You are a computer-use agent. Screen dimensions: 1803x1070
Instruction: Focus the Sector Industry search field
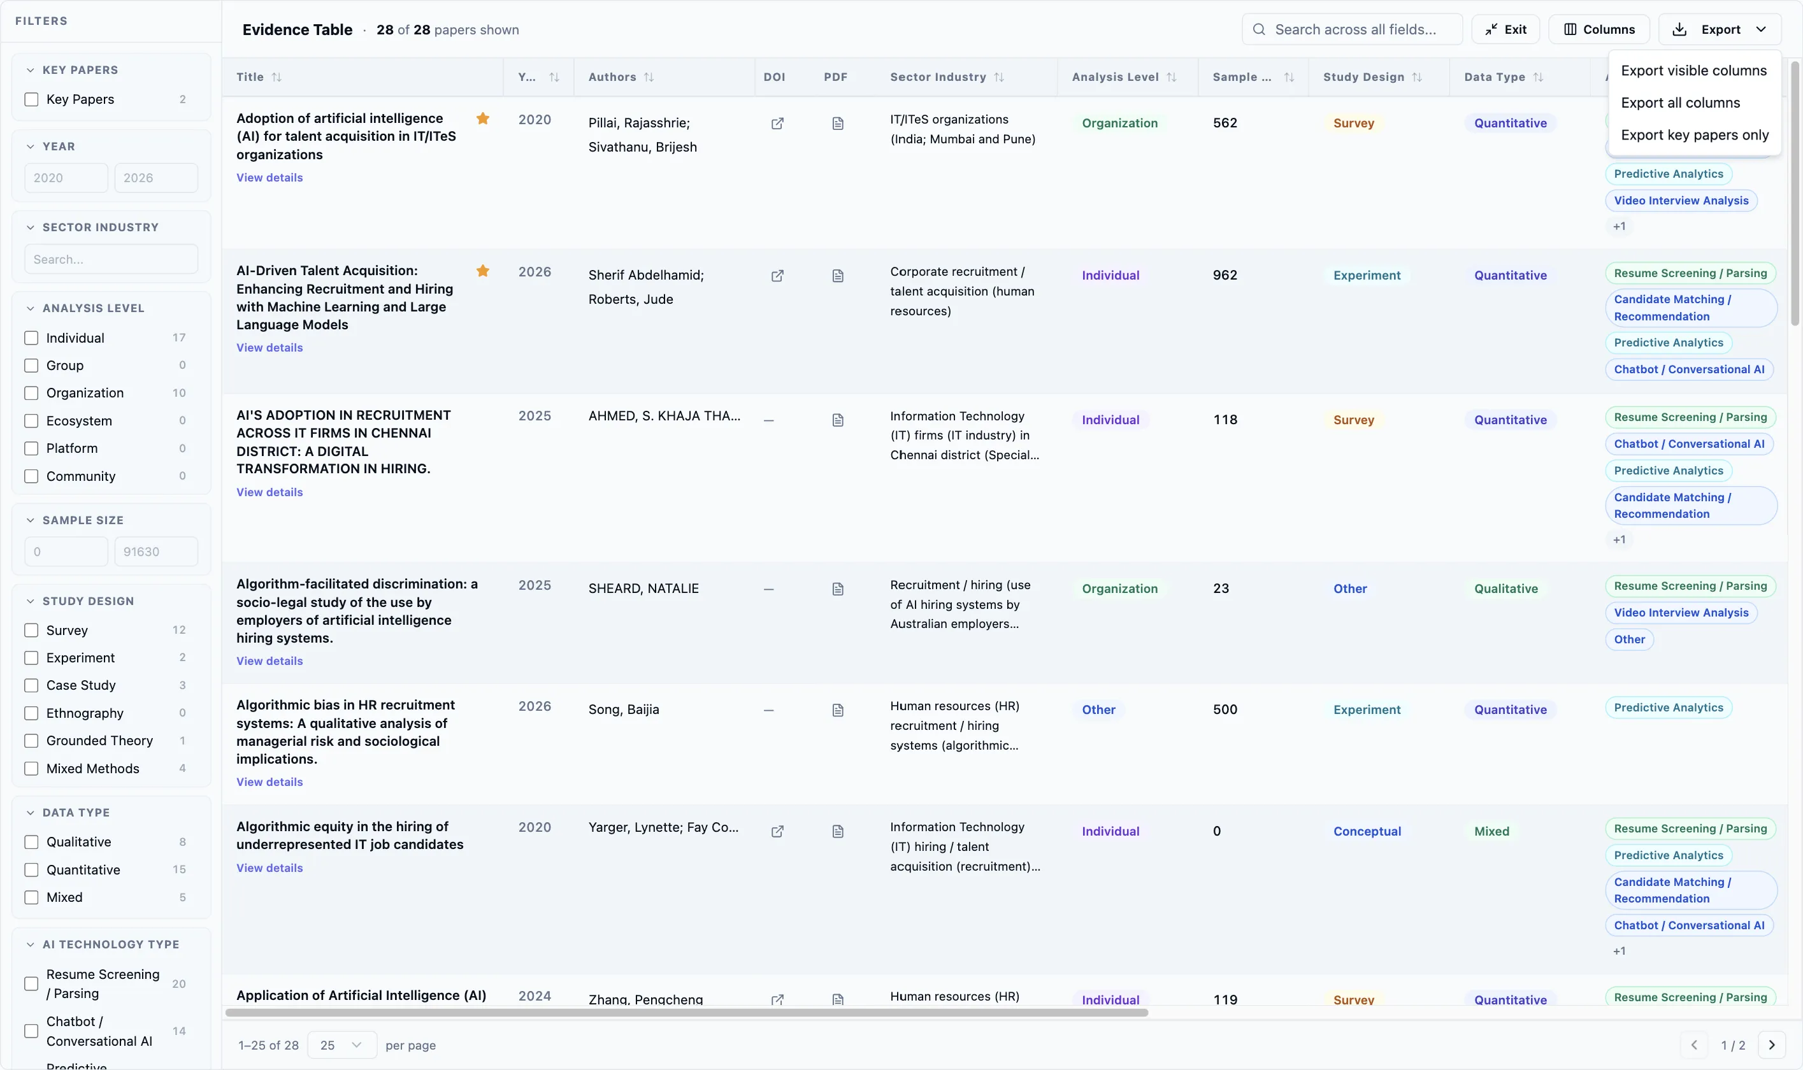pos(111,260)
